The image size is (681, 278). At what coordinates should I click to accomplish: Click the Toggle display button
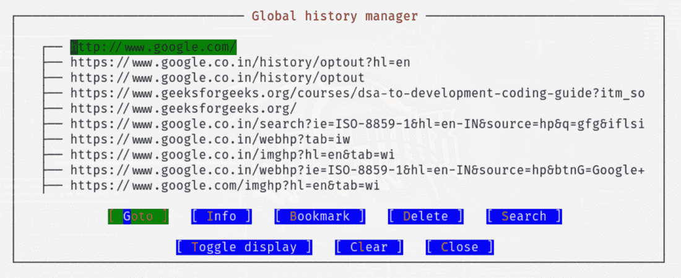244,247
